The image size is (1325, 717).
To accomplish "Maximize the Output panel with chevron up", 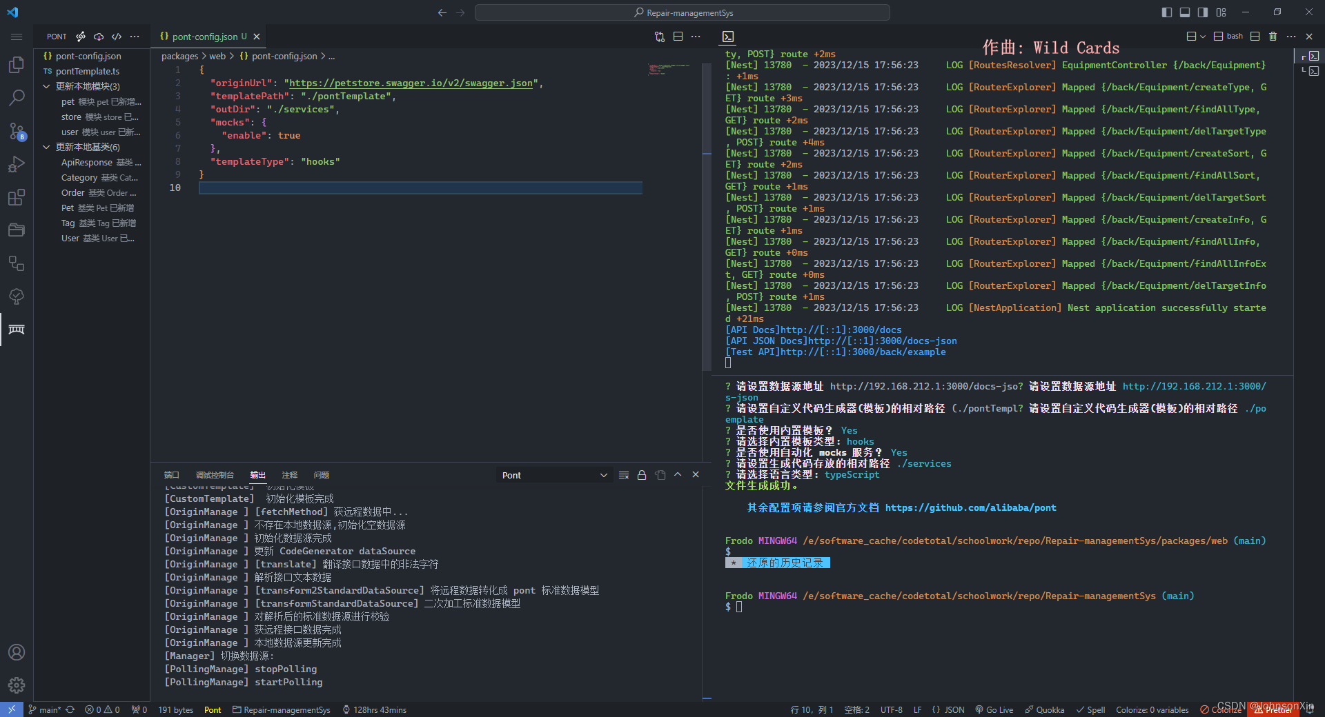I will click(x=678, y=475).
